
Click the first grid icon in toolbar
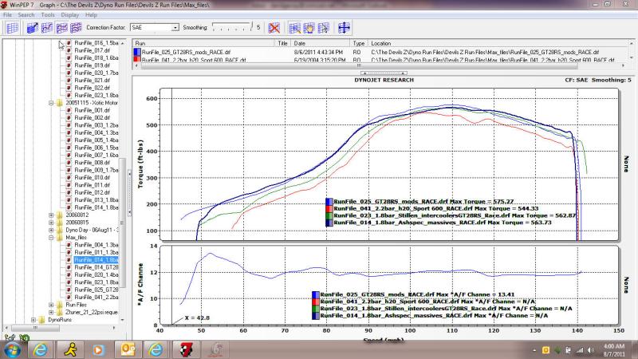click(12, 27)
